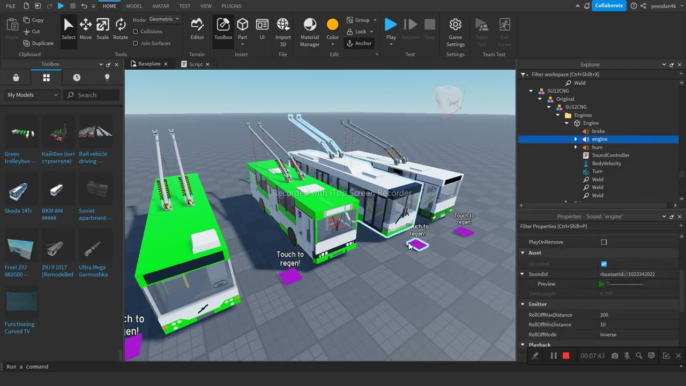Insert the Skoda 14Tr model thumbnail
Screen dimensions: 686x386
tap(21, 189)
